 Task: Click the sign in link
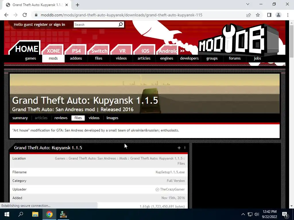pos(59,25)
